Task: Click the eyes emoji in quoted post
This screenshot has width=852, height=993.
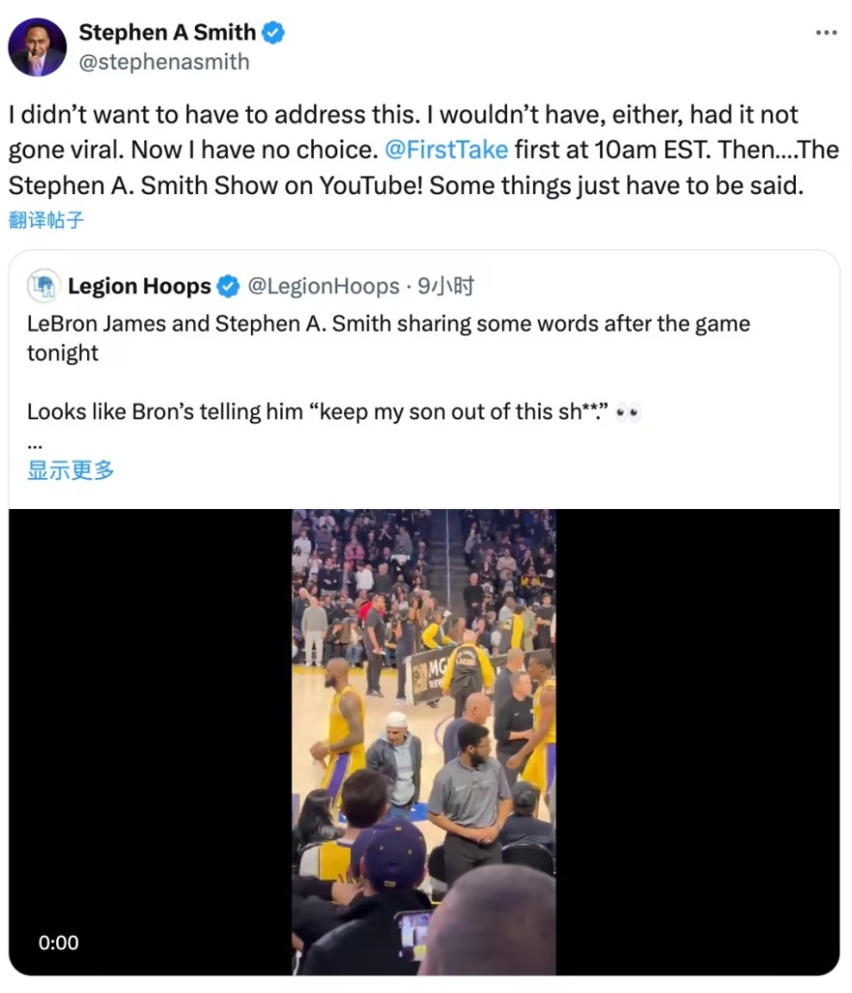Action: (x=630, y=413)
